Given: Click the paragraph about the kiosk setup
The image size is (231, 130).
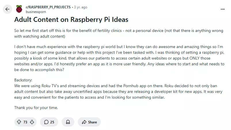Looking at the screenshot, I should [119, 58].
